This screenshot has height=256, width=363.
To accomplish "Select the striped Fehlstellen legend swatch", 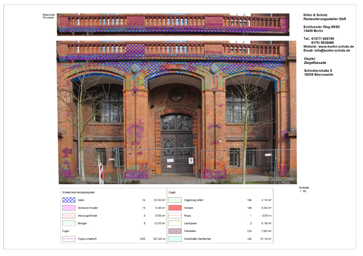I will click(x=175, y=231).
